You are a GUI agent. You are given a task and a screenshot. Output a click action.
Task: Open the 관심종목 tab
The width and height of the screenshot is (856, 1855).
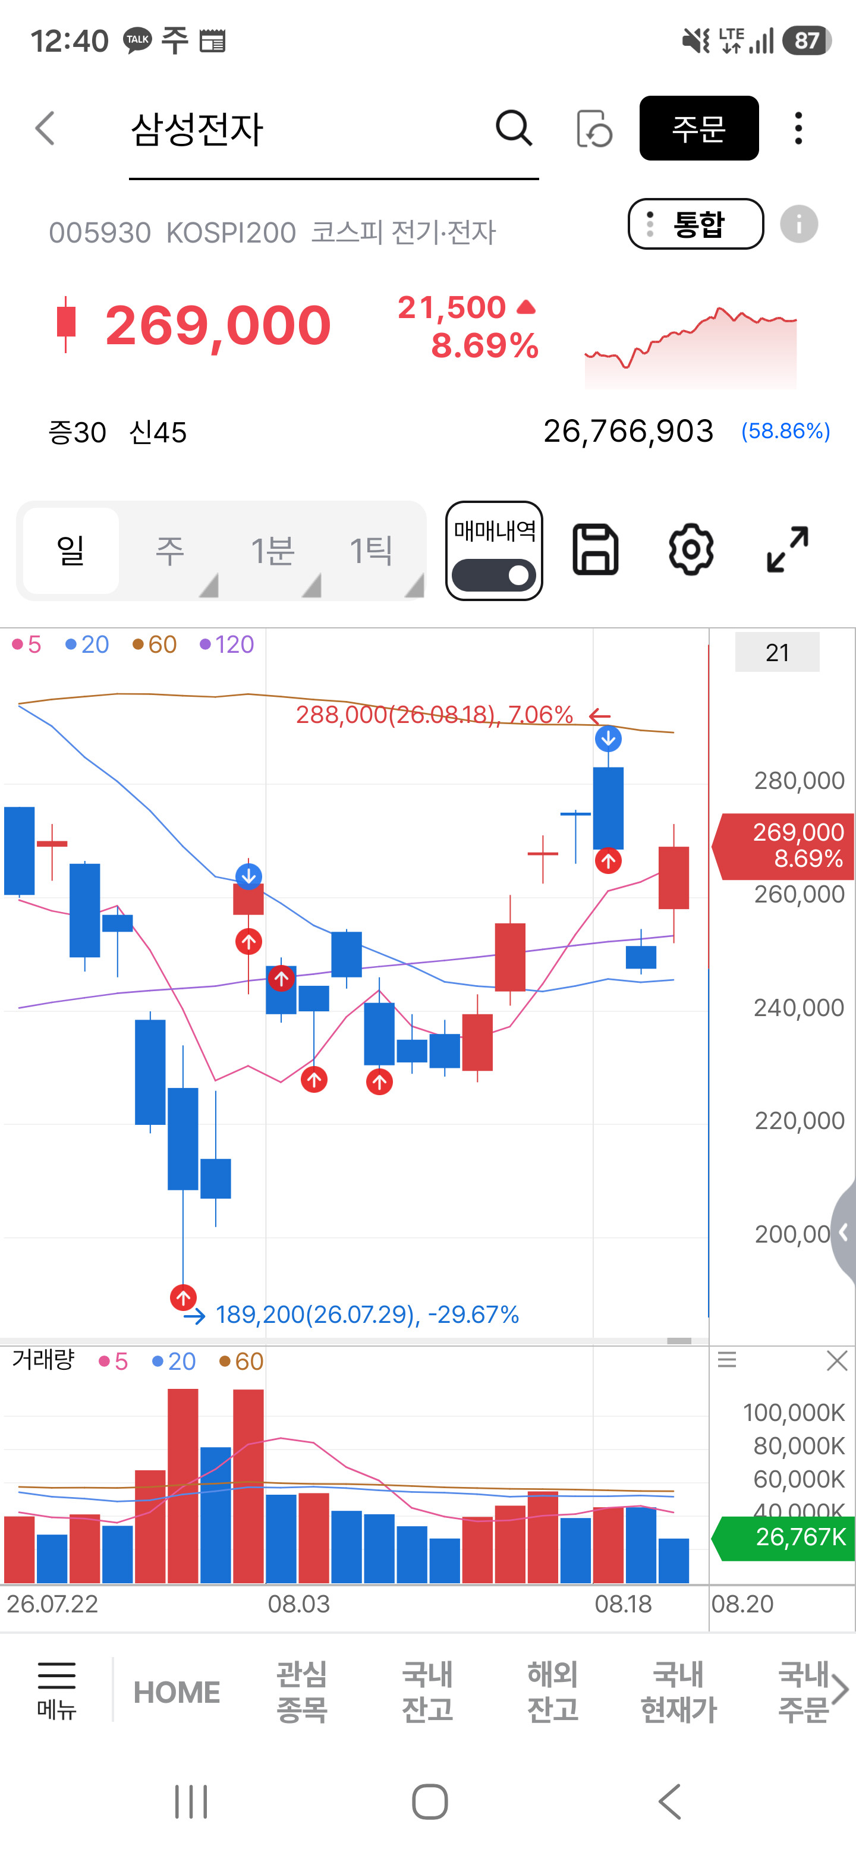(x=303, y=1691)
